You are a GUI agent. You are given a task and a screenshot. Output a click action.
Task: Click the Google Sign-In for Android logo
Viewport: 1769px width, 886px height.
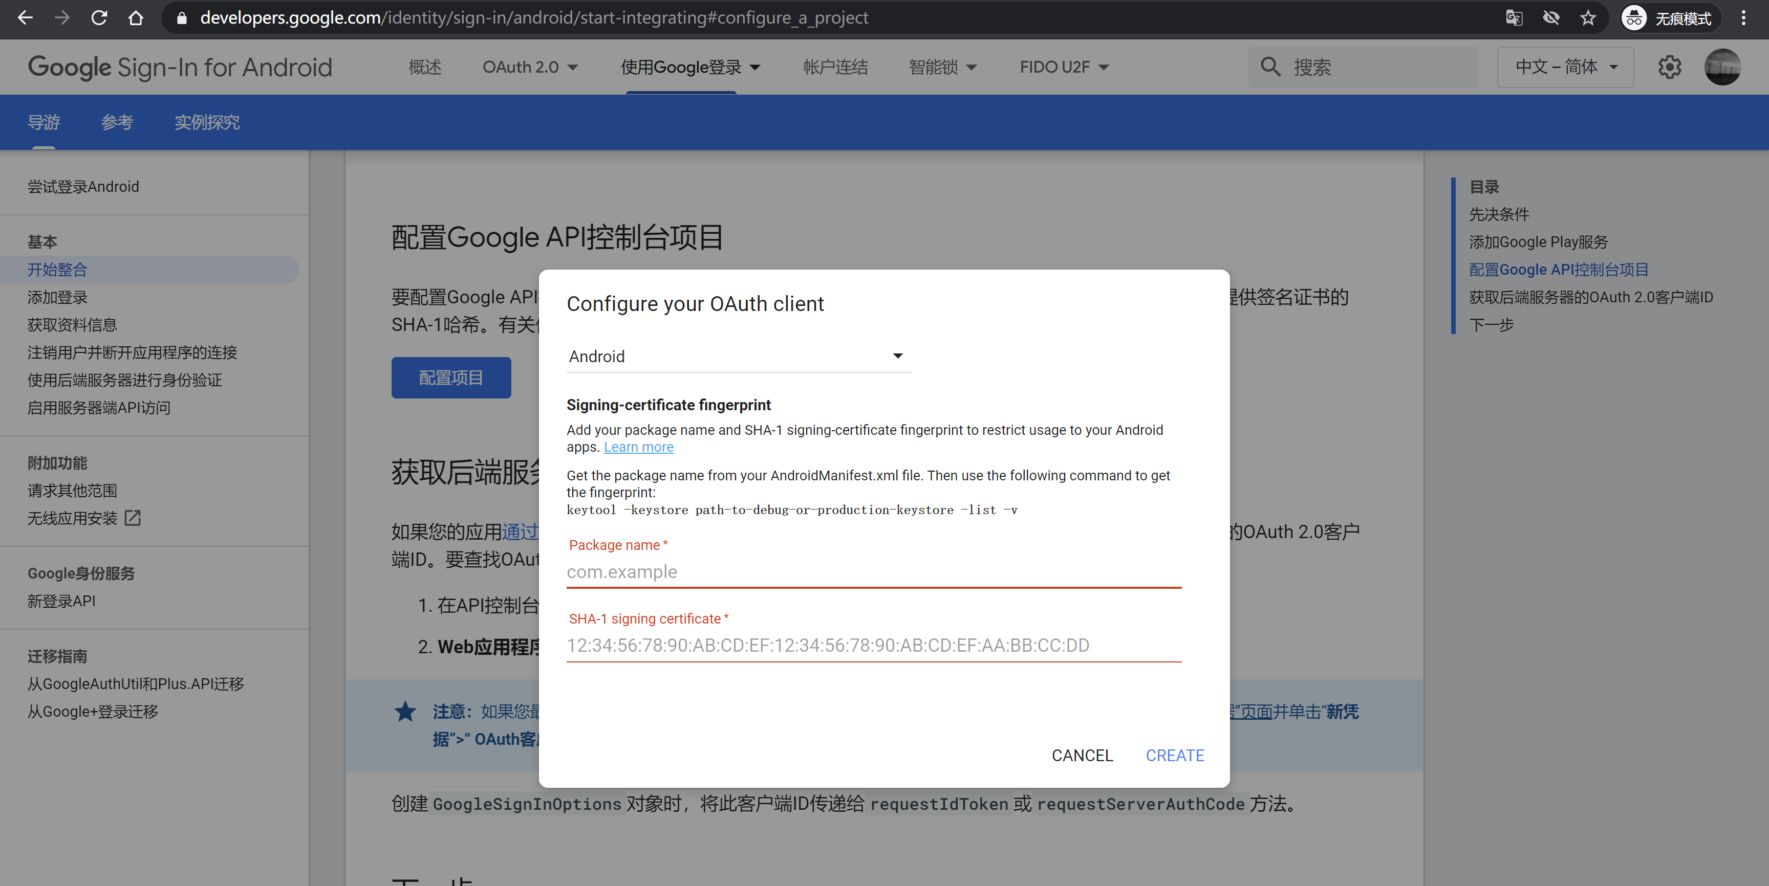(x=180, y=67)
